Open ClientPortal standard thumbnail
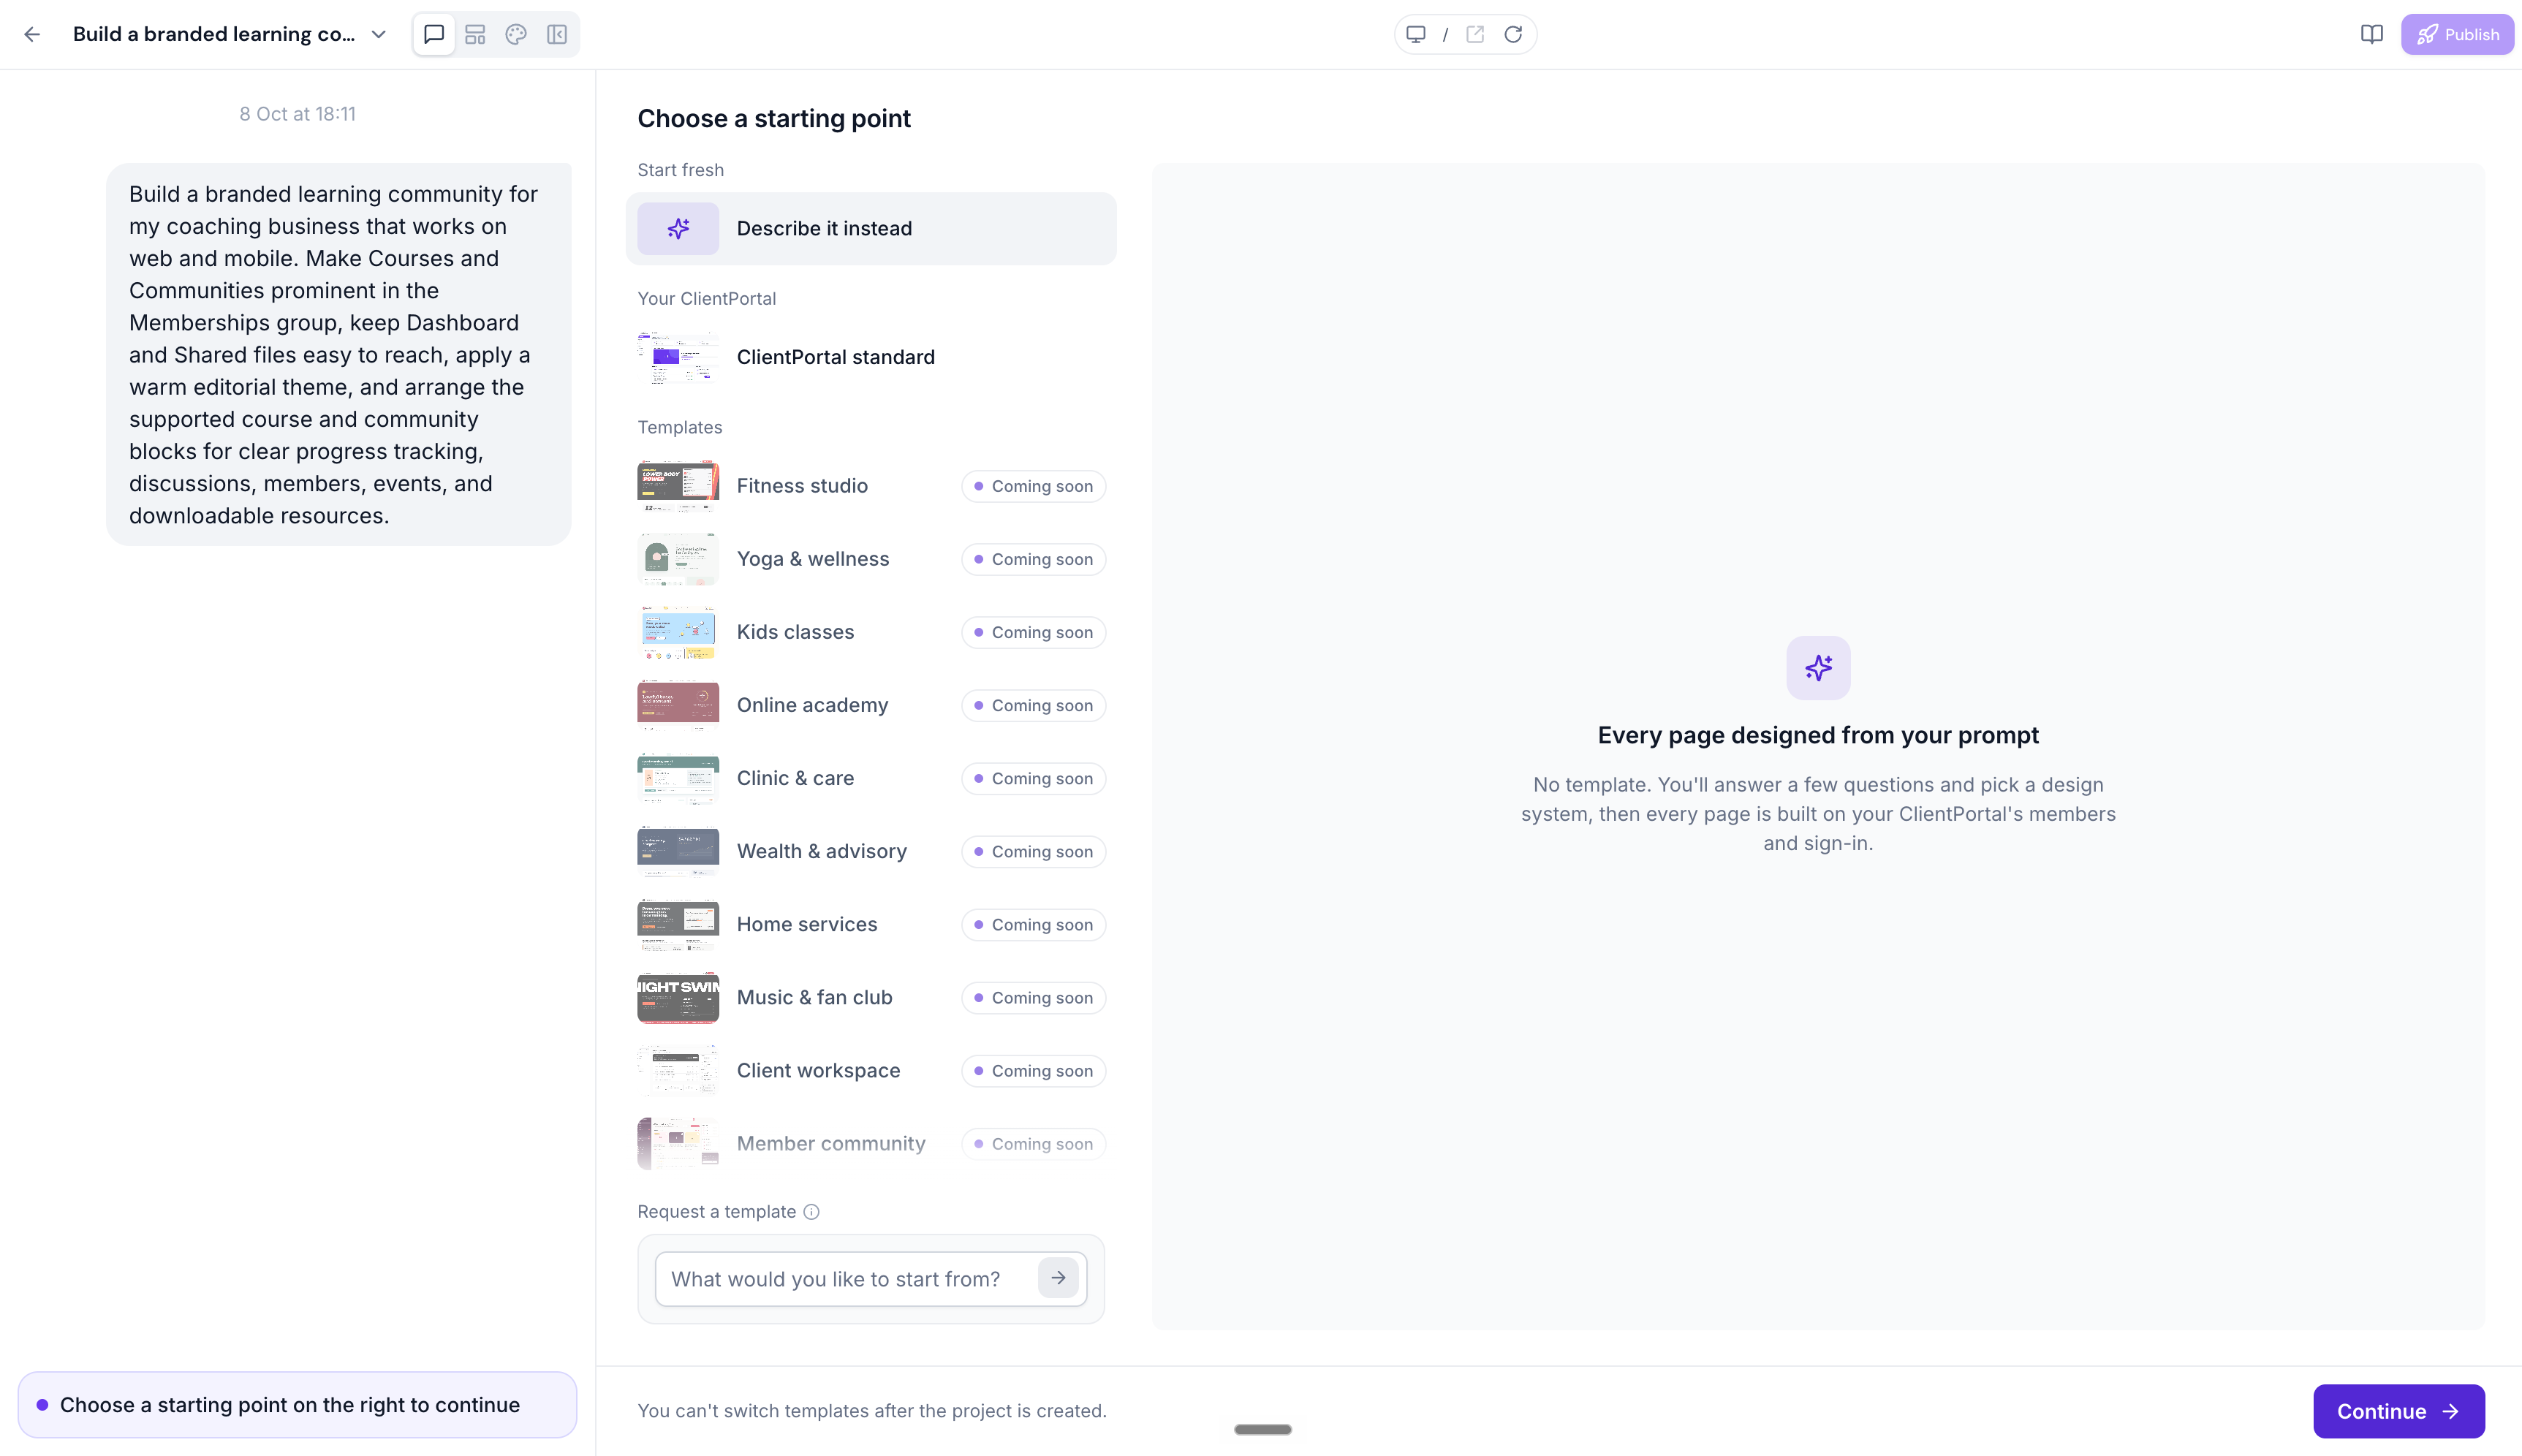2522x1456 pixels. pyautogui.click(x=678, y=357)
